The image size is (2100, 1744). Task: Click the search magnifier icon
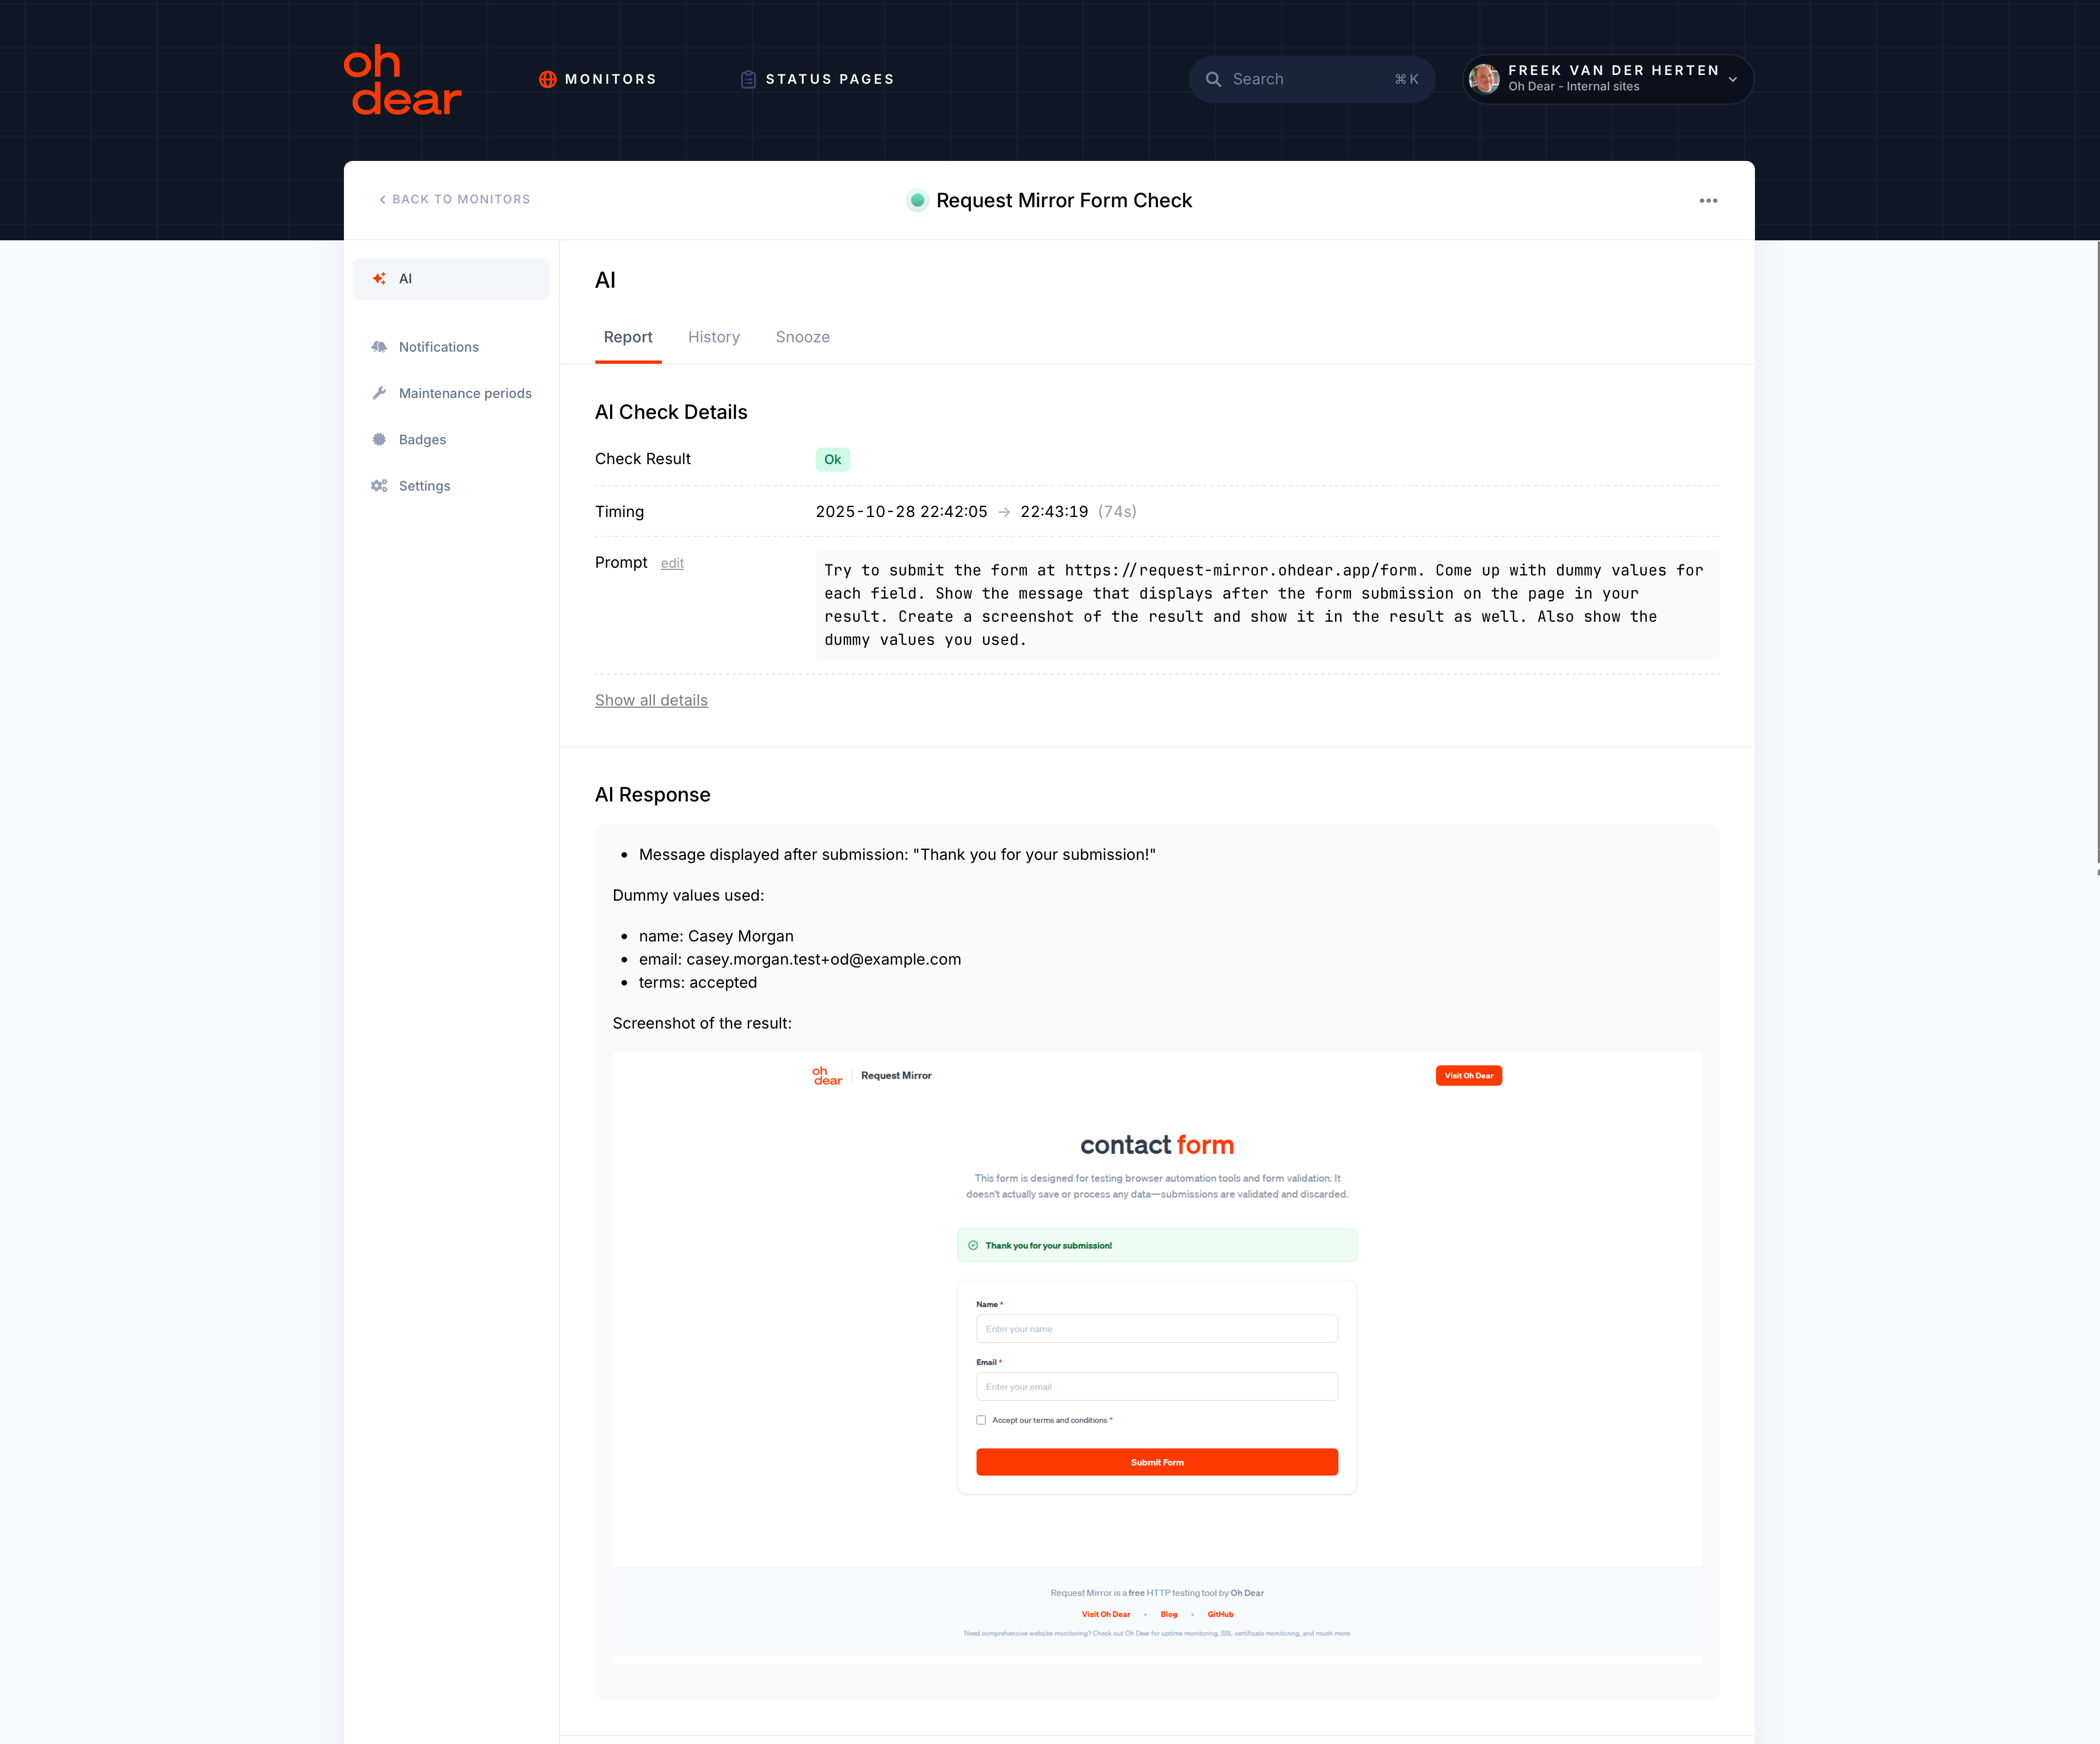point(1213,79)
